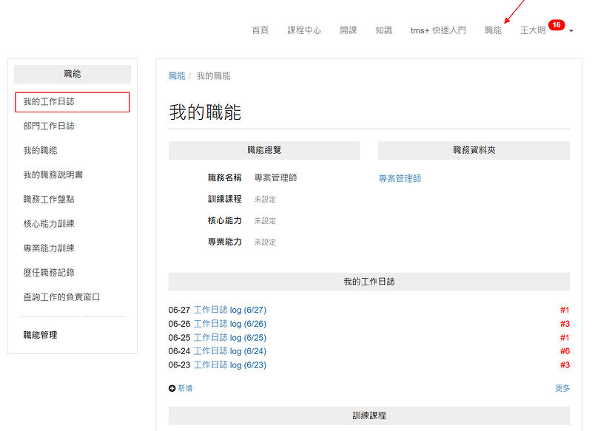
Task: Open 職能 in top navigation
Action: pos(493,30)
